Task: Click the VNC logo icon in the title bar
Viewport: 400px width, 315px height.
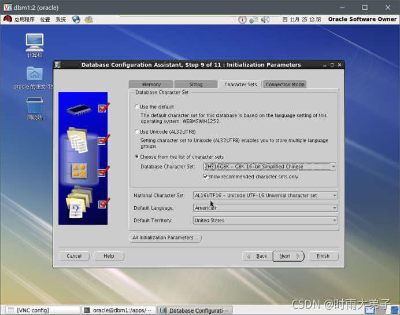Action: tap(8, 8)
